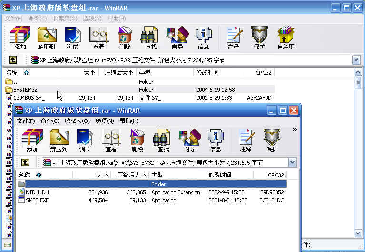
Task: Click Delete (删除) icon in front window
Action: [138, 140]
